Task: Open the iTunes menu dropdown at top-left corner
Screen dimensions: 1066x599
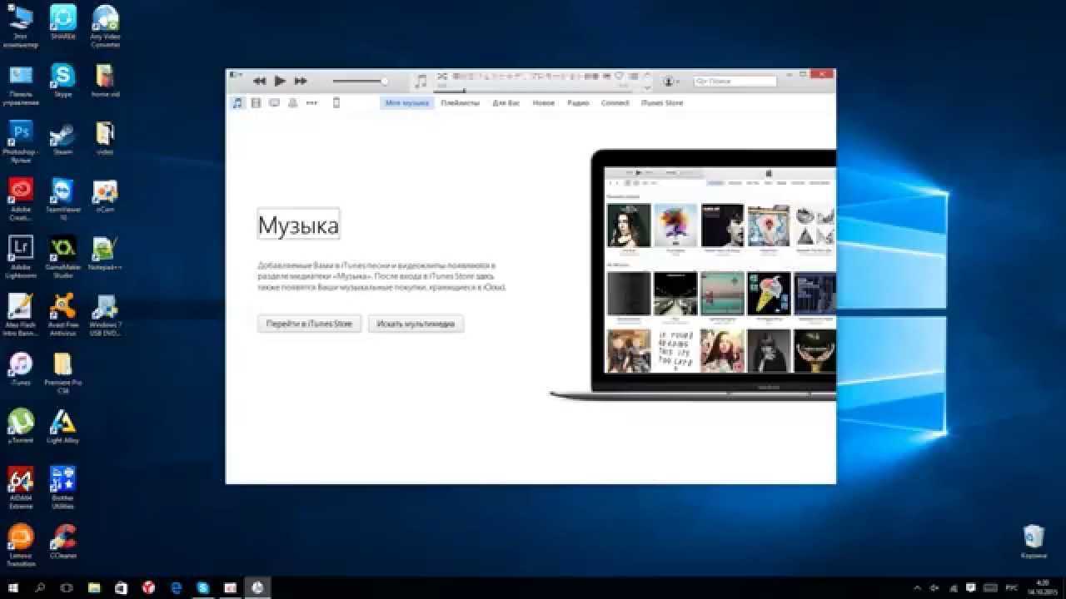Action: click(x=237, y=76)
